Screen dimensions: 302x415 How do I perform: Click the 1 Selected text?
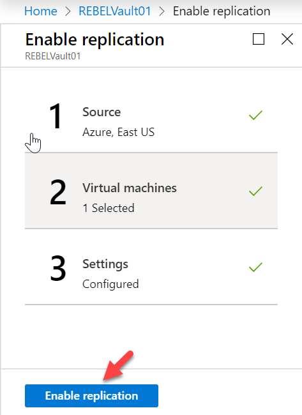(109, 208)
